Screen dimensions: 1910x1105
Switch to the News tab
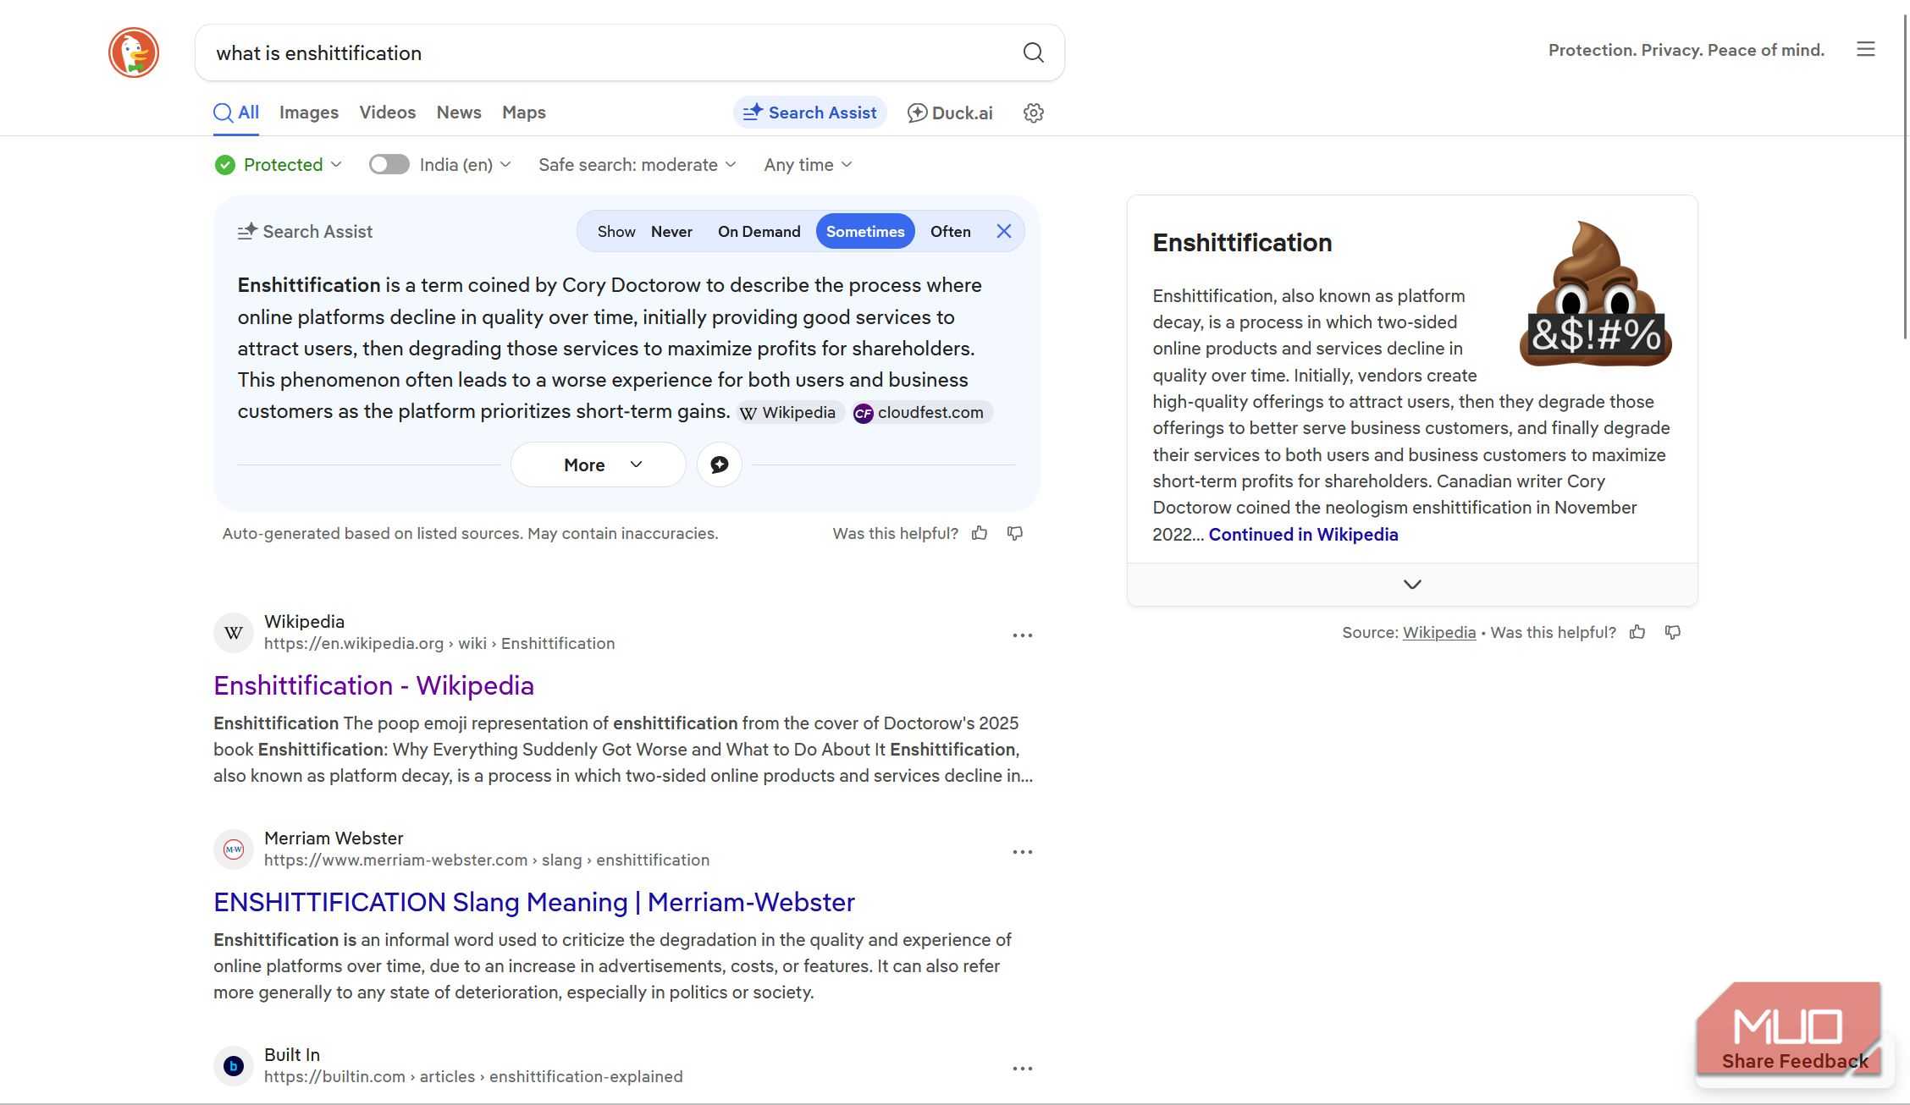(459, 113)
